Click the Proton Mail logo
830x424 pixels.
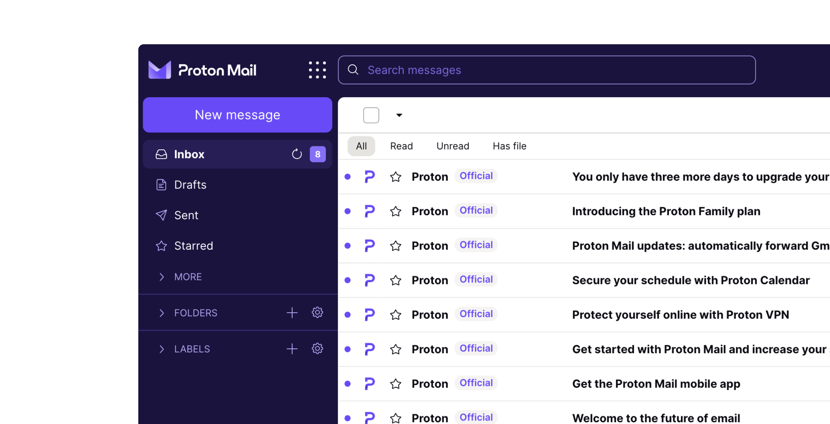coord(202,70)
